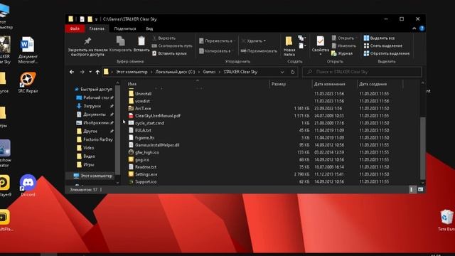Open the File ribbon tab
The width and height of the screenshot is (455, 256).
point(75,28)
